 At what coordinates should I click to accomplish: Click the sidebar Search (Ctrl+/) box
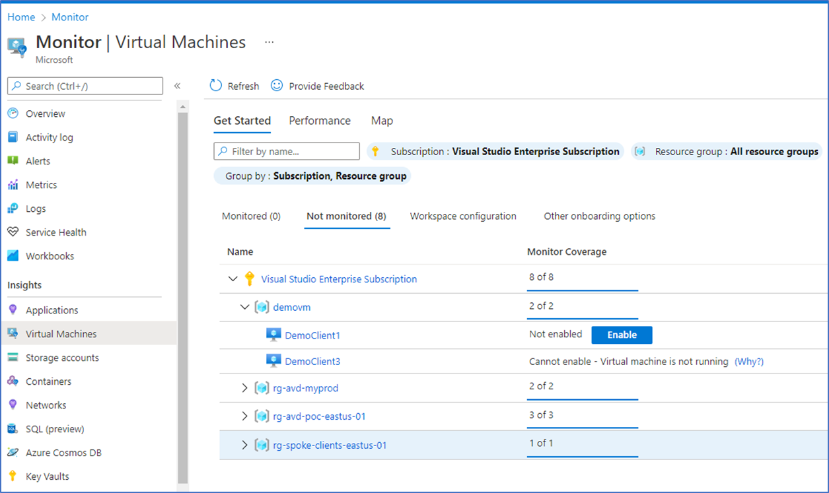point(85,86)
